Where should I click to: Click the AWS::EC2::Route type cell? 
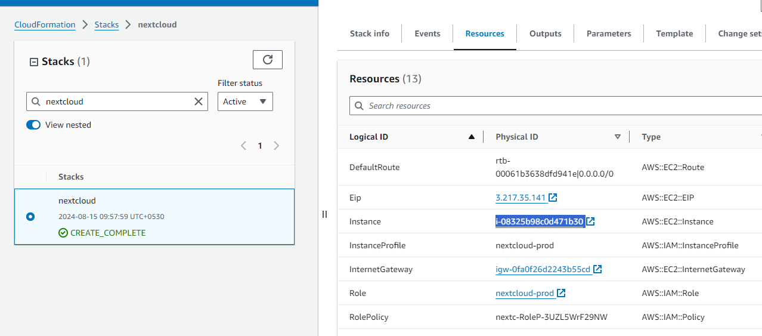pyautogui.click(x=673, y=167)
